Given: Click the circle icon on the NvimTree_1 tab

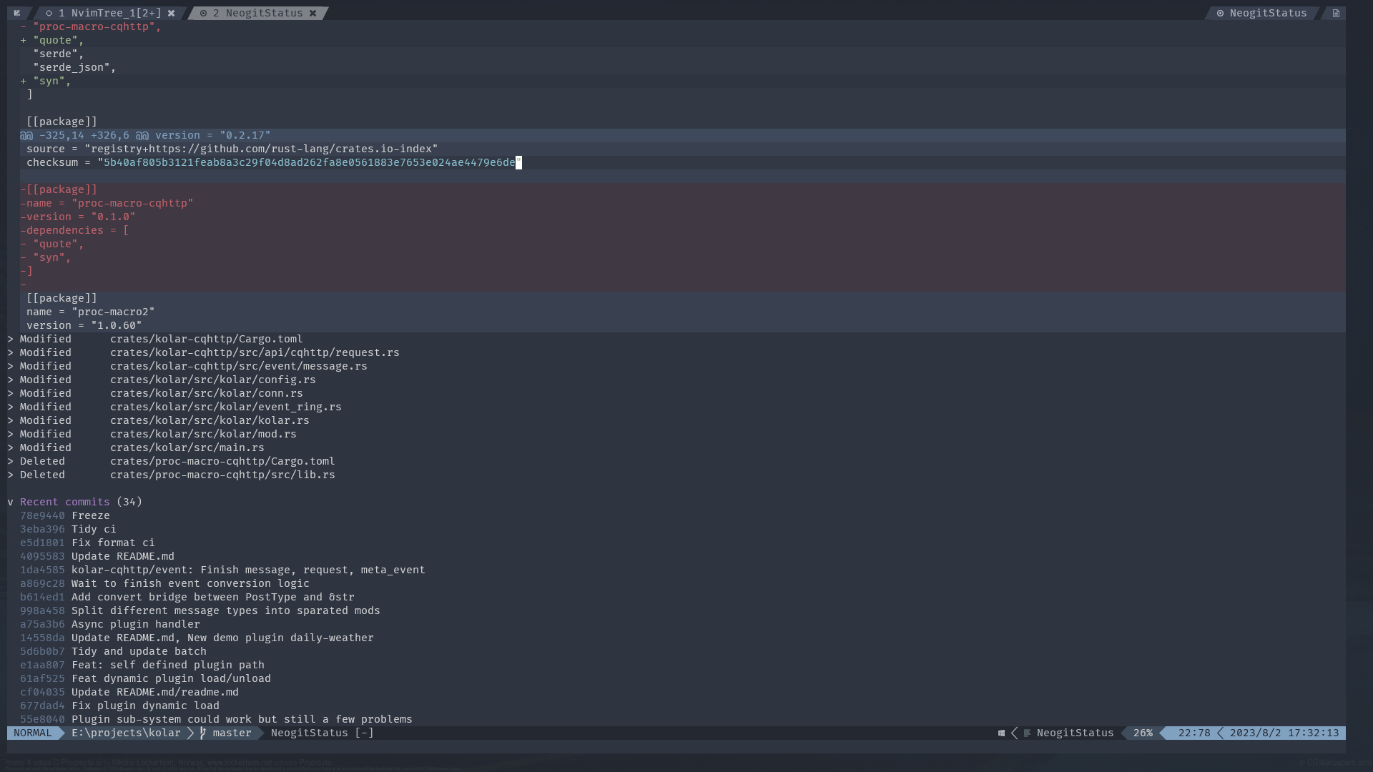Looking at the screenshot, I should (x=49, y=13).
